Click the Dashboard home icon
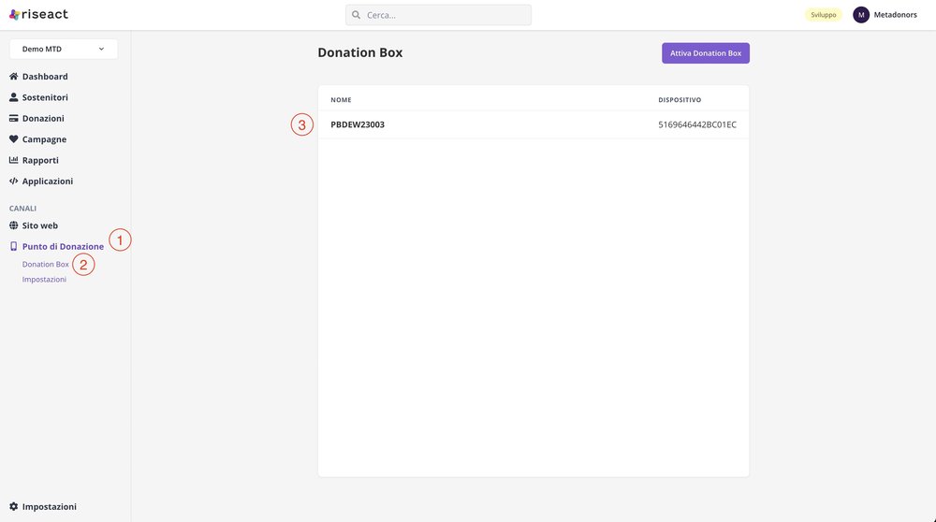This screenshot has width=936, height=522. [x=13, y=77]
